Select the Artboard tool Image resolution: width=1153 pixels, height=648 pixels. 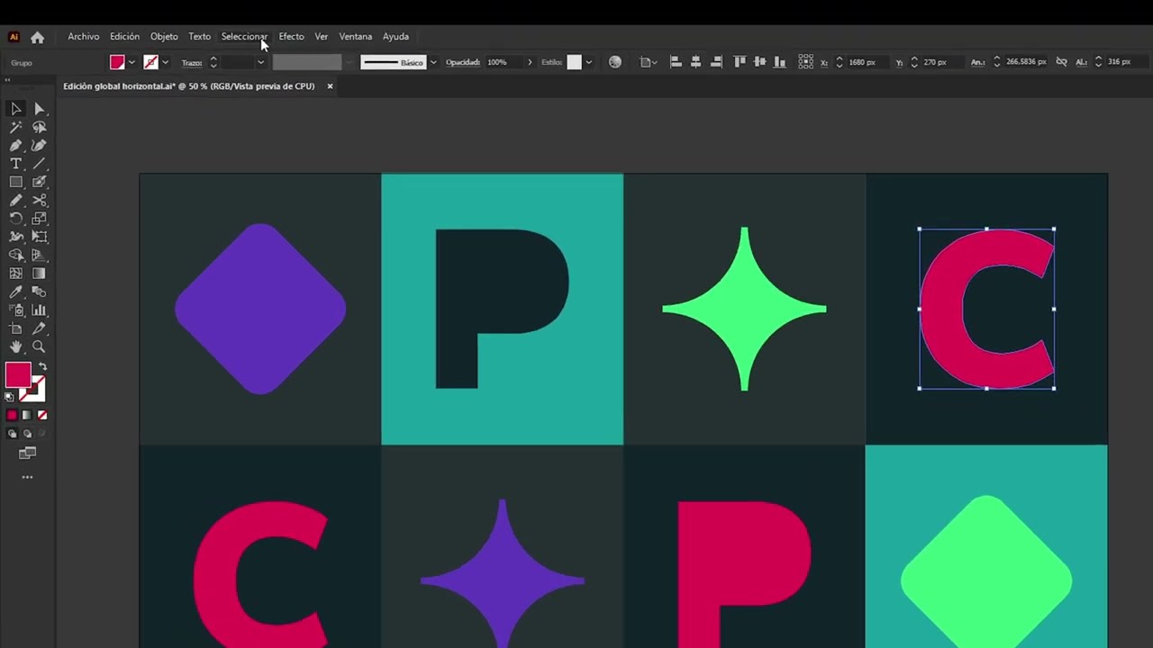[16, 328]
